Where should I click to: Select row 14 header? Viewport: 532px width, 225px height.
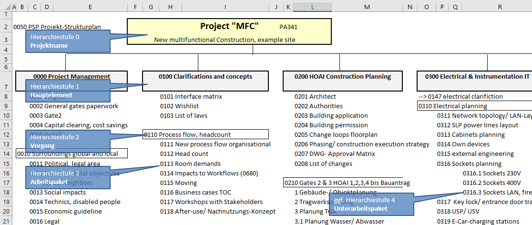pyautogui.click(x=6, y=153)
